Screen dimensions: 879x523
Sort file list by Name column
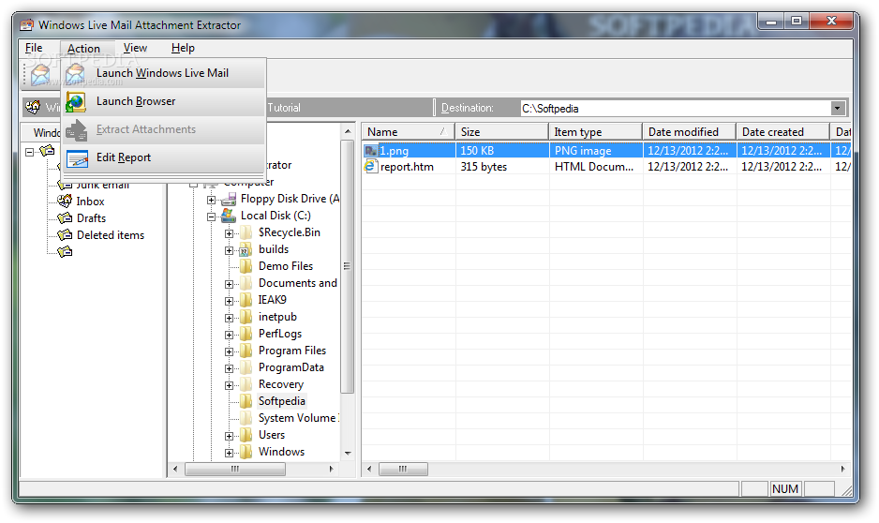click(408, 132)
